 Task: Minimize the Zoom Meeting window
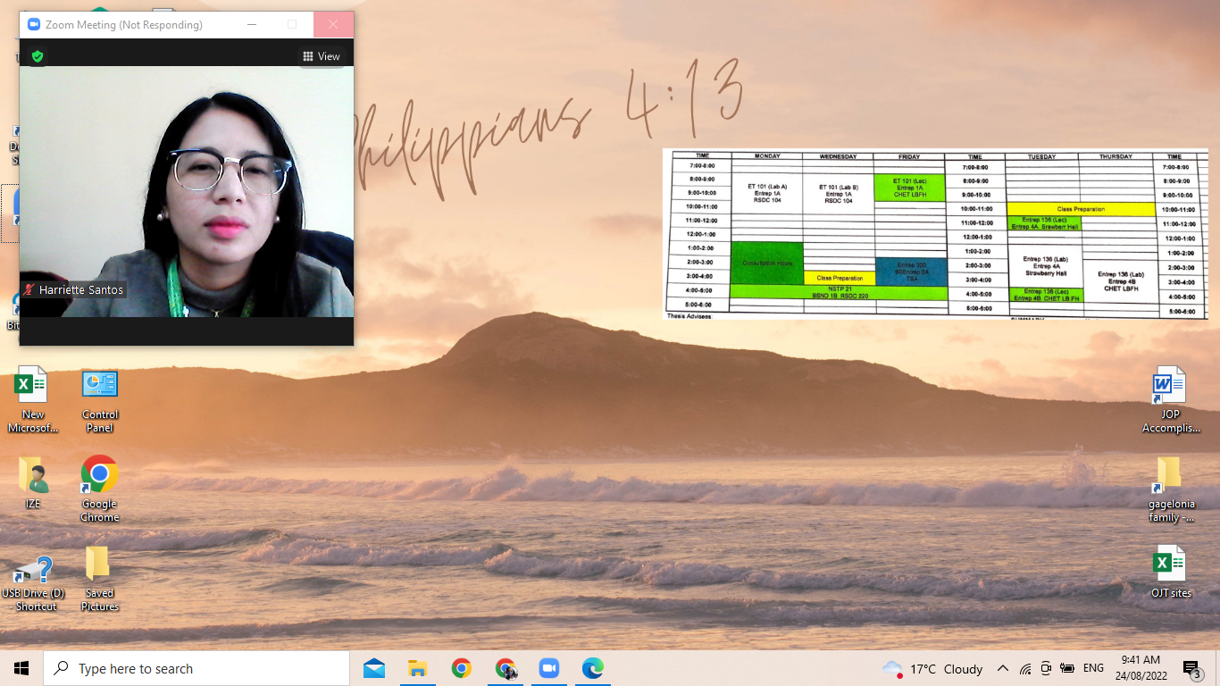pos(251,25)
